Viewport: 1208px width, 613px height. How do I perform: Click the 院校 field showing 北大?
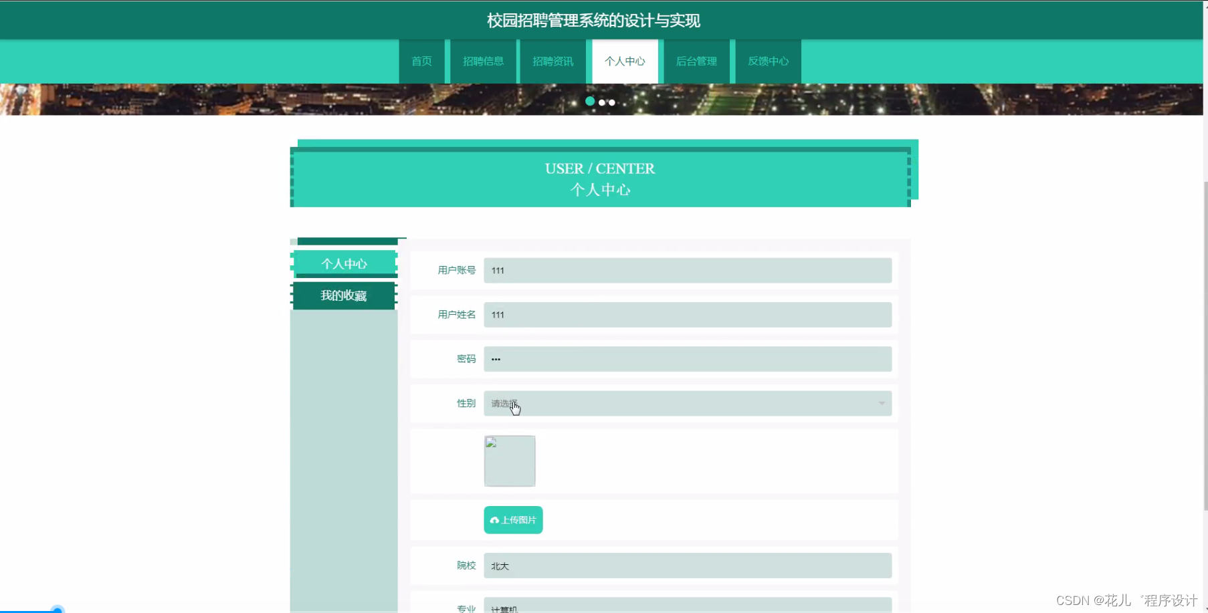click(688, 566)
